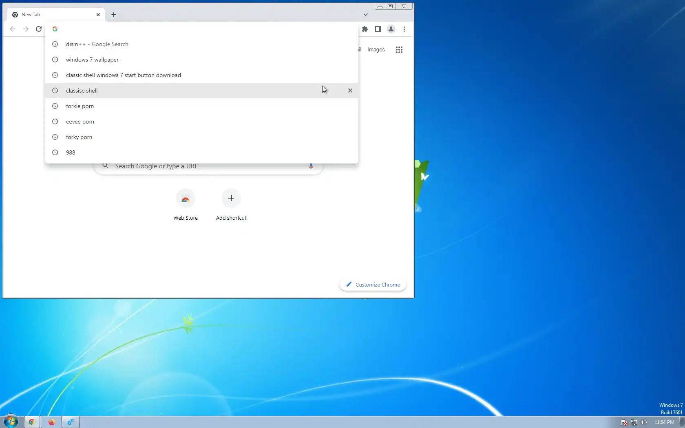This screenshot has height=428, width=685.
Task: Open the Action Center flag in the tray
Action: 624,422
